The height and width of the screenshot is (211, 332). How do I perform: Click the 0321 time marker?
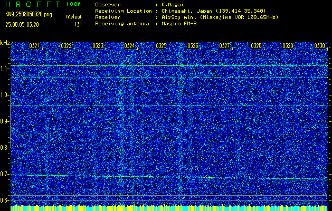point(34,46)
